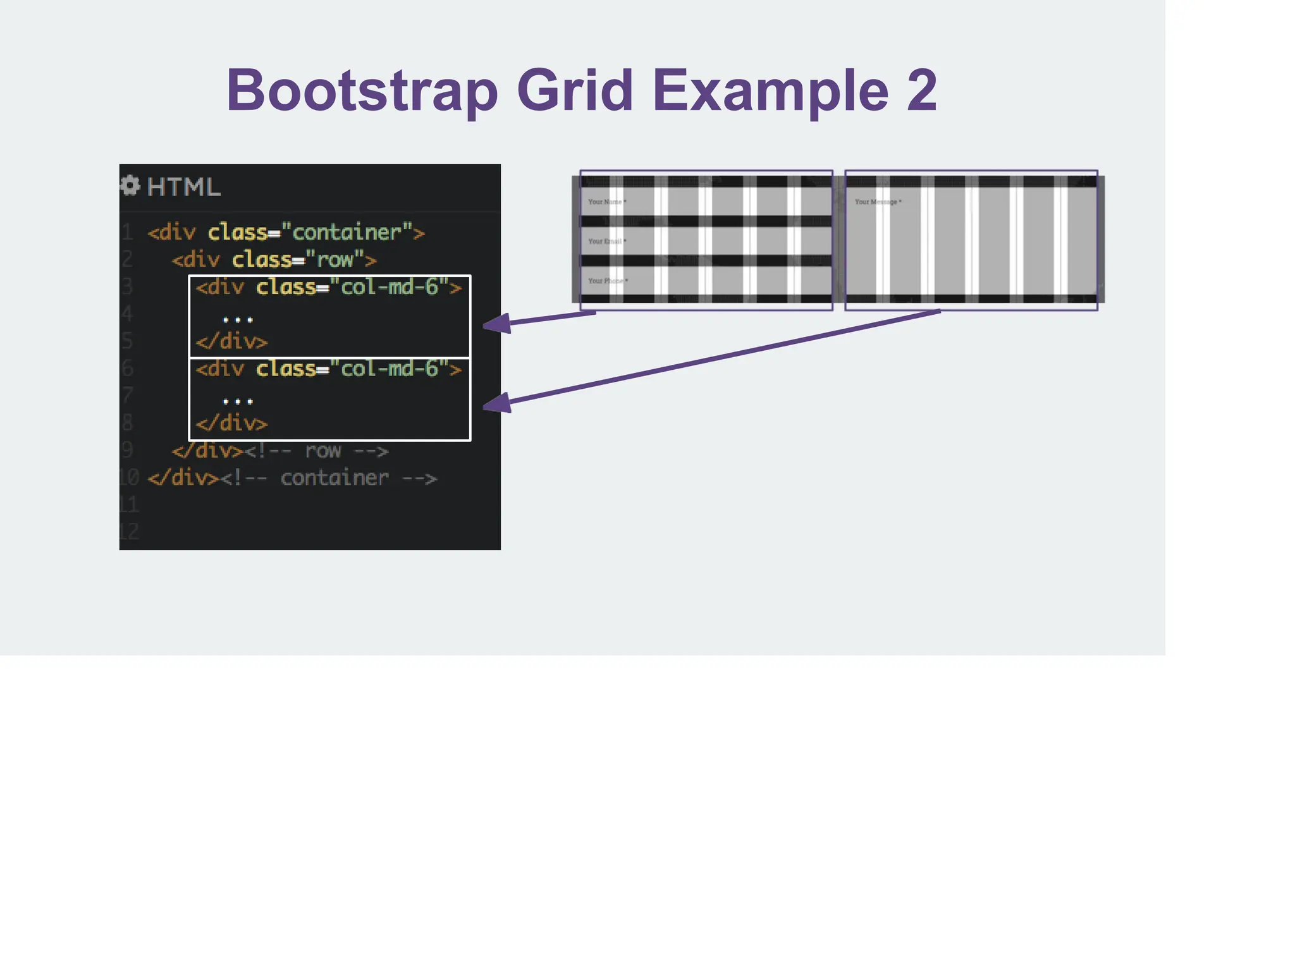Select the closing div with row comment
Screen dimensions: 1295x971
pos(280,451)
